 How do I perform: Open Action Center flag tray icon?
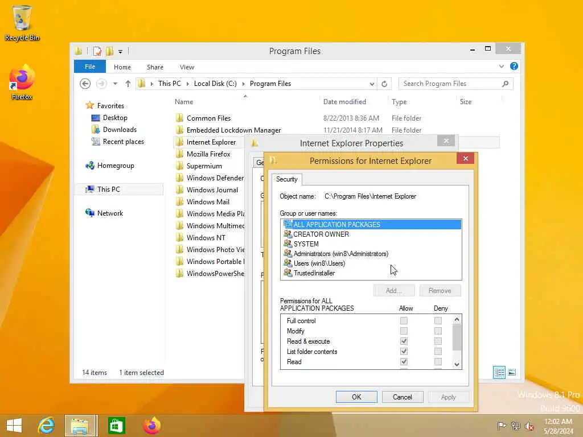pyautogui.click(x=502, y=426)
